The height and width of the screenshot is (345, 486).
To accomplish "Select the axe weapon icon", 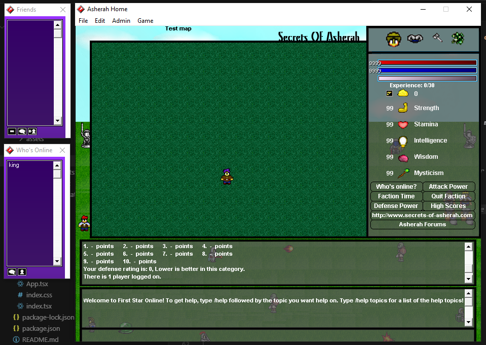I will [437, 38].
